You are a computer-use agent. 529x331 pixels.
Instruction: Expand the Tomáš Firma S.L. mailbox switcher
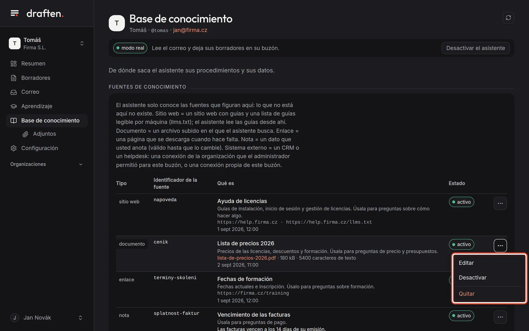(47, 44)
